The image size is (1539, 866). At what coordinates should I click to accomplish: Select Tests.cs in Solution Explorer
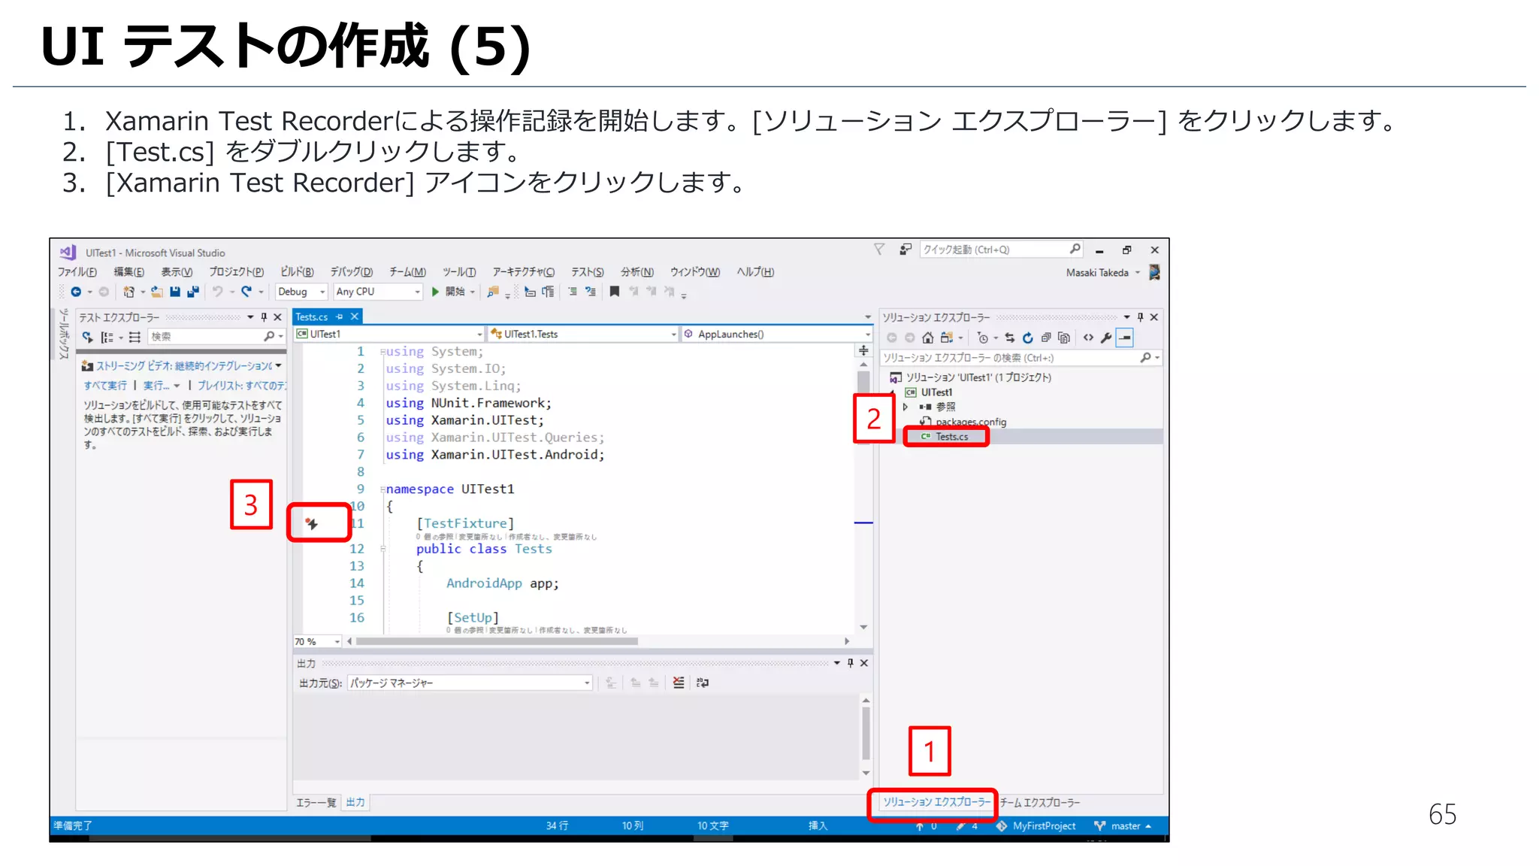pos(951,437)
